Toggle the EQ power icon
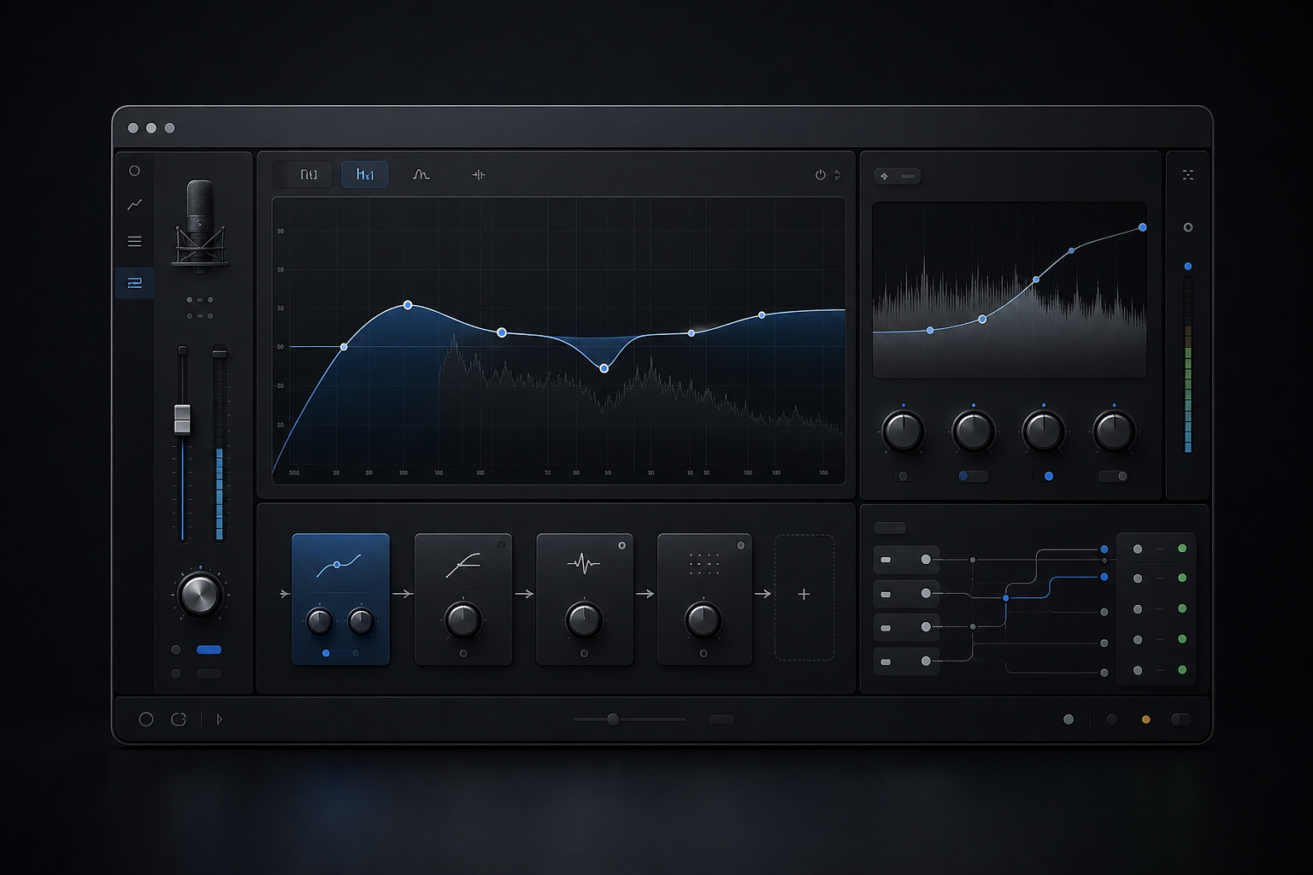 [820, 174]
